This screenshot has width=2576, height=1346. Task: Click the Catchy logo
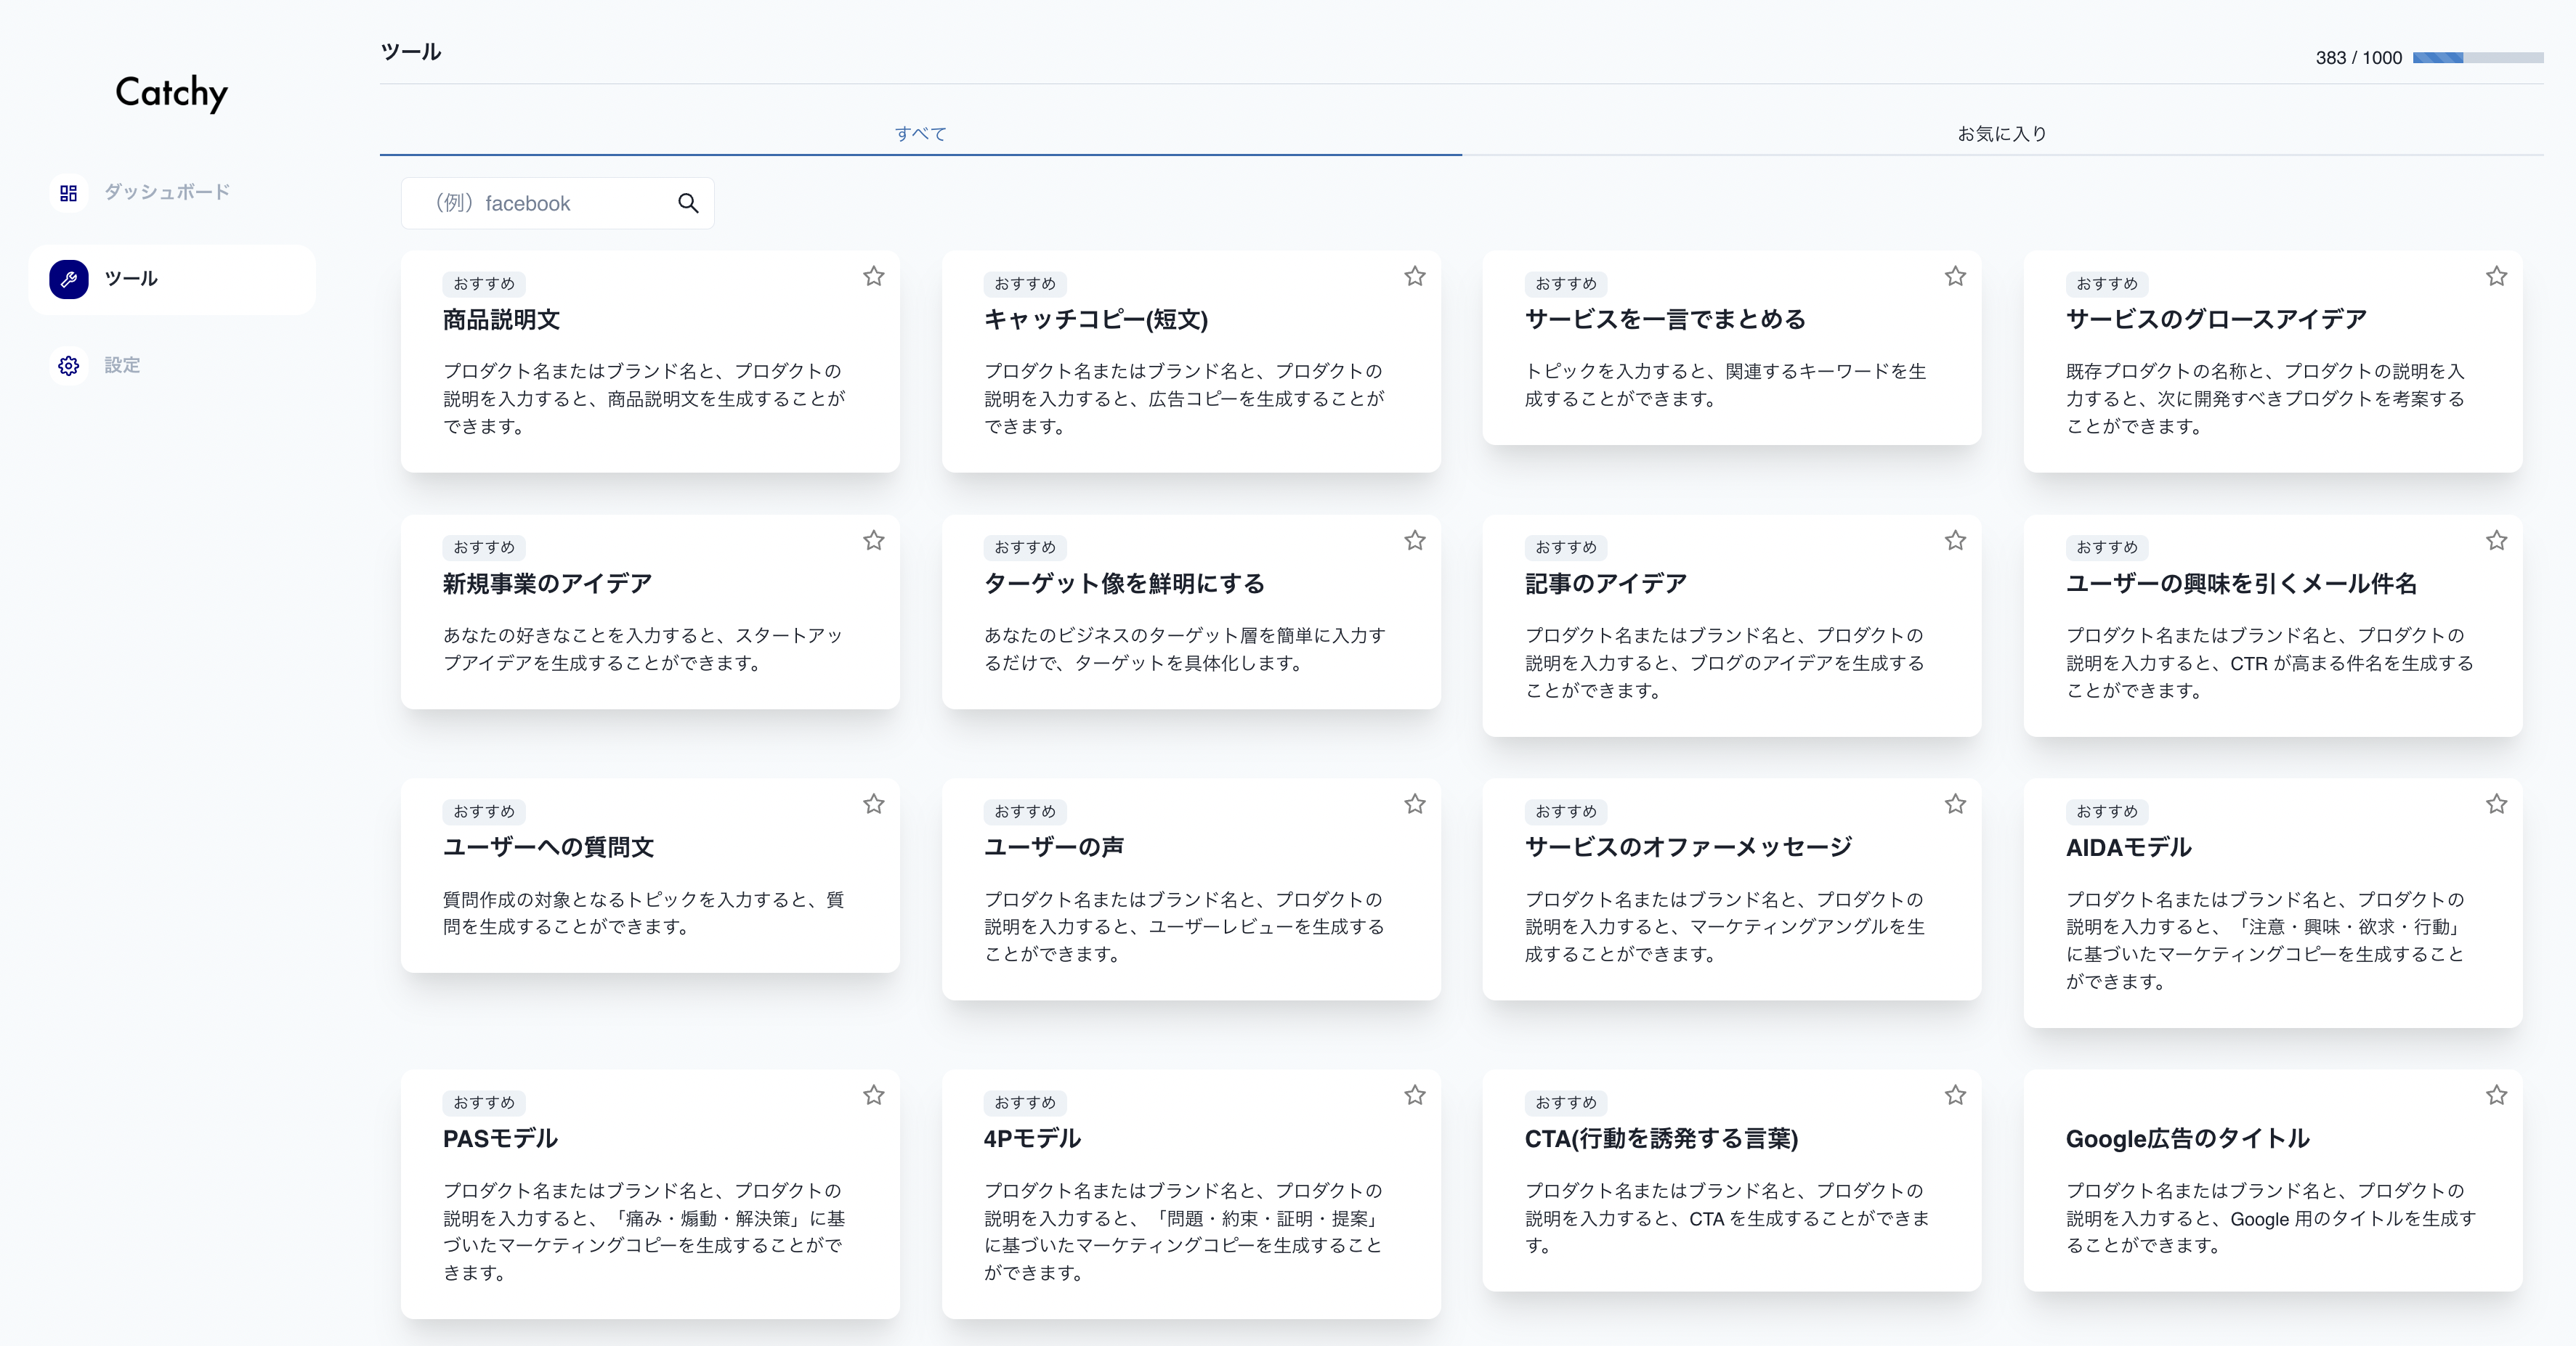(x=171, y=93)
